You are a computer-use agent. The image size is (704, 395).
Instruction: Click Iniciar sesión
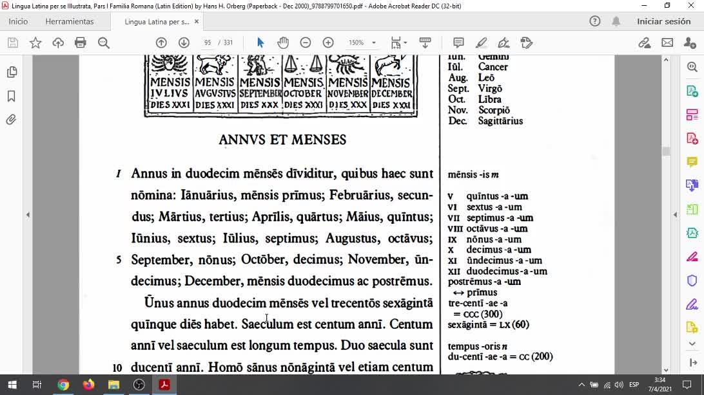(x=663, y=21)
